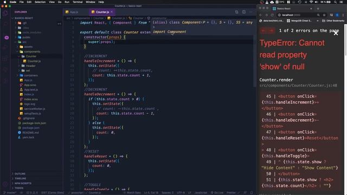Screen dimensions: 347x195
Task: Change JavaScript language mode in status bar
Action: 201,193
